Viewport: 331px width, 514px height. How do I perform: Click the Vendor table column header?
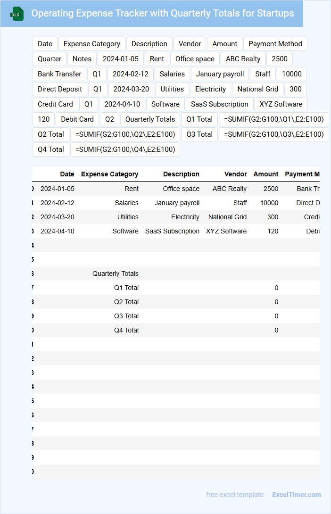[x=236, y=174]
